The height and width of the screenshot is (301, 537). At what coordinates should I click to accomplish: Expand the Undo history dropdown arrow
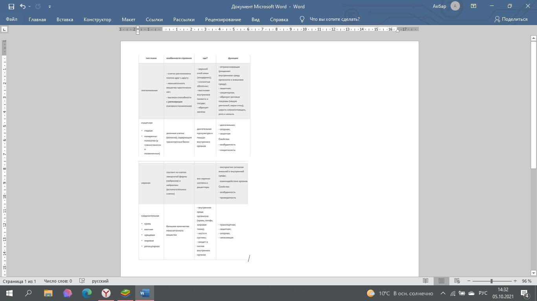tap(30, 7)
